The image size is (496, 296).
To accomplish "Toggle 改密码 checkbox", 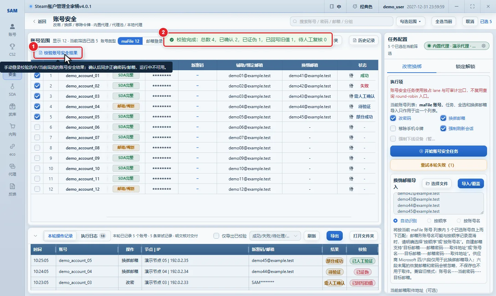I will coord(393,118).
